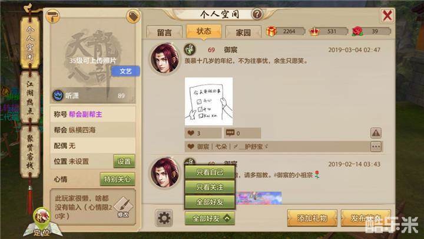The image size is (424, 239).
Task: Click the 添加礼物 button
Action: click(x=312, y=218)
